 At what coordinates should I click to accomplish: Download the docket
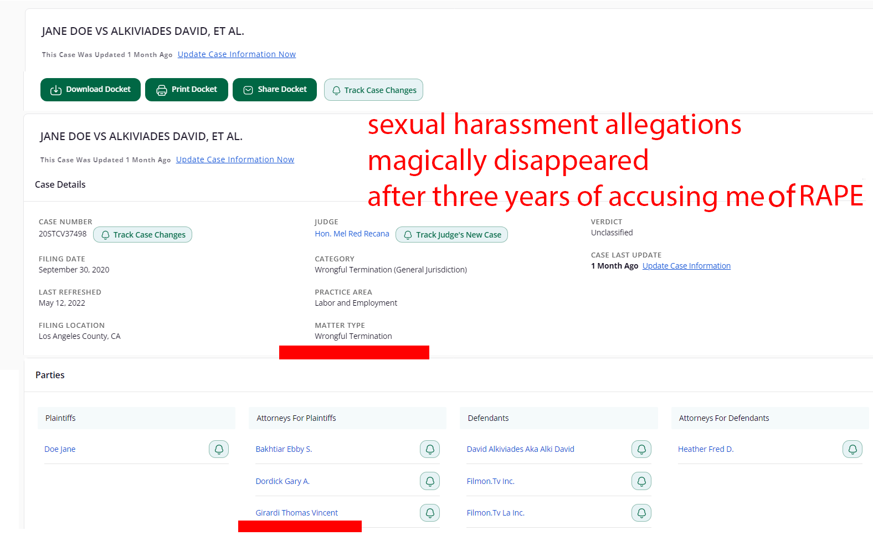point(90,90)
